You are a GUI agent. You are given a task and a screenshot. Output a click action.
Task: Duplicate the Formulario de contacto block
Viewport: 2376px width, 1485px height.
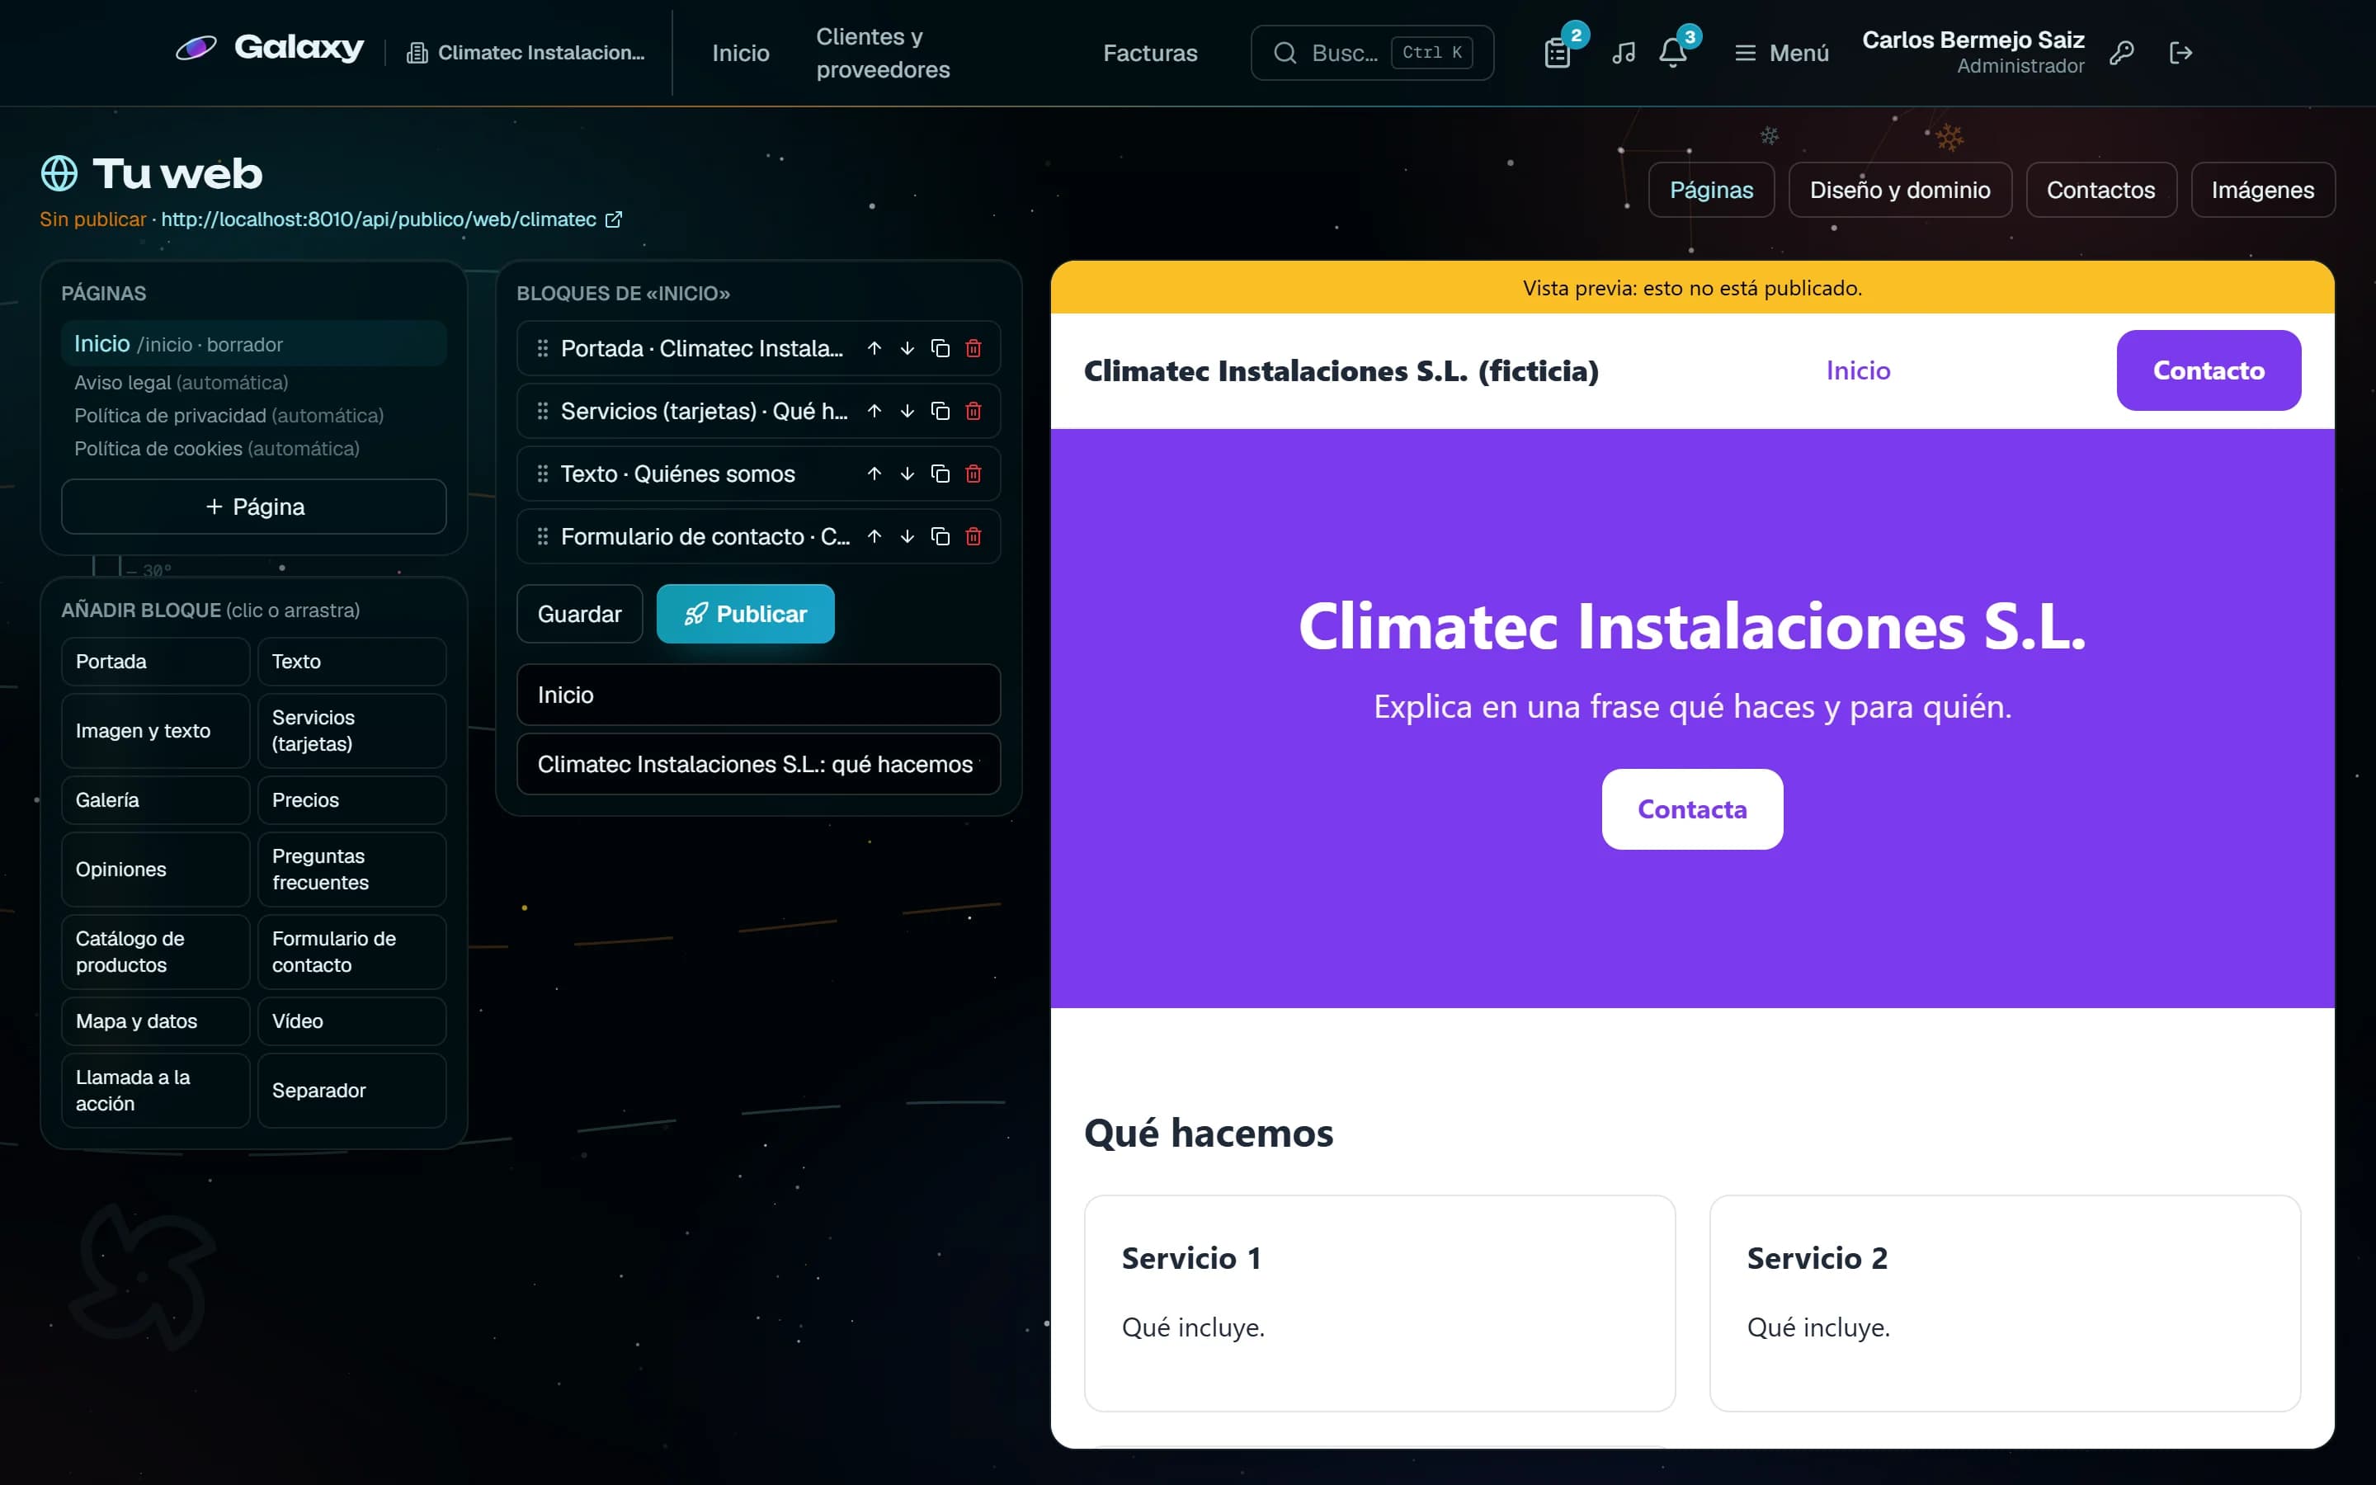coord(940,536)
